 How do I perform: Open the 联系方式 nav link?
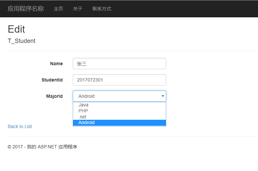point(102,9)
